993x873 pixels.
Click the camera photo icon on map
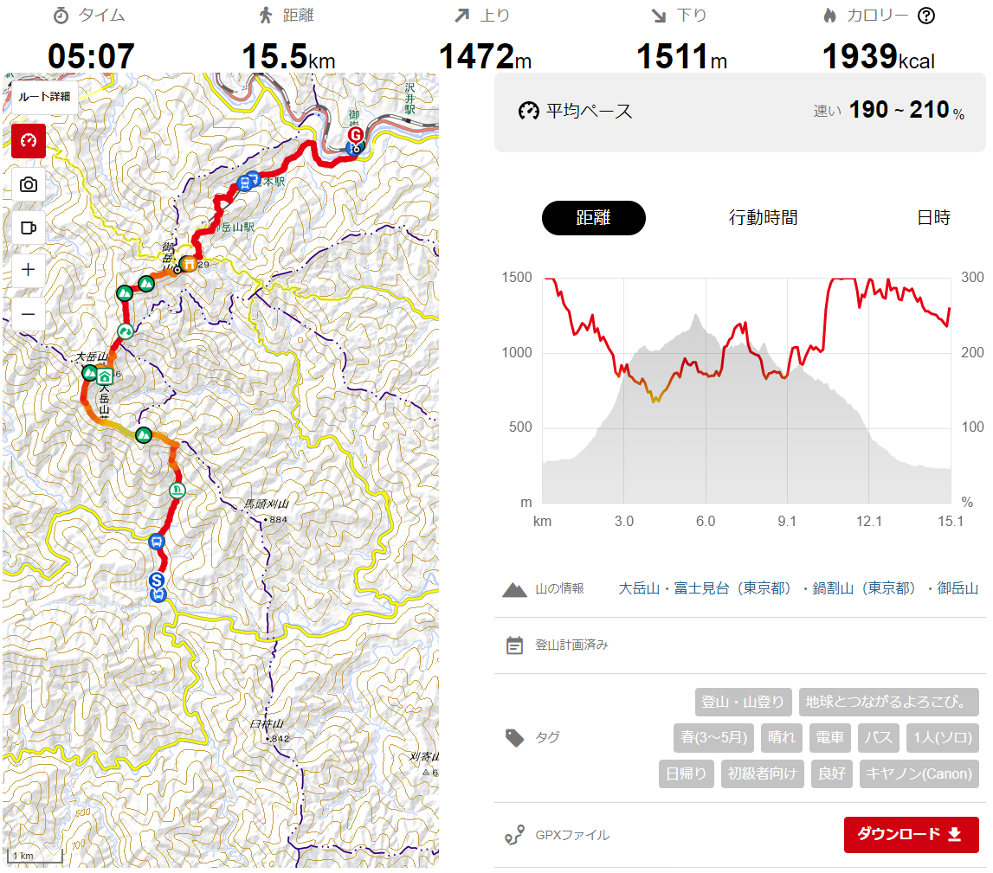click(29, 184)
